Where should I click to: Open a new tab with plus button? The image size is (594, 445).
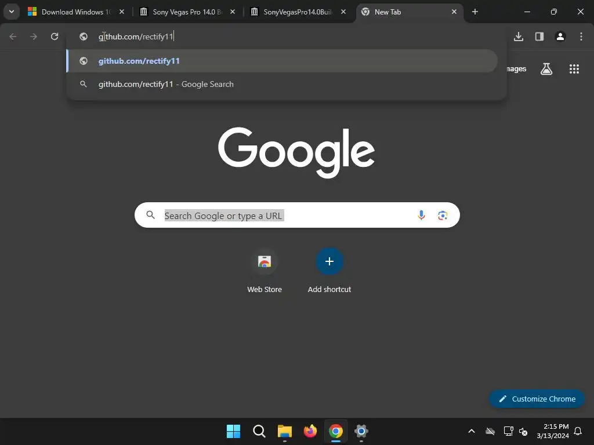475,12
